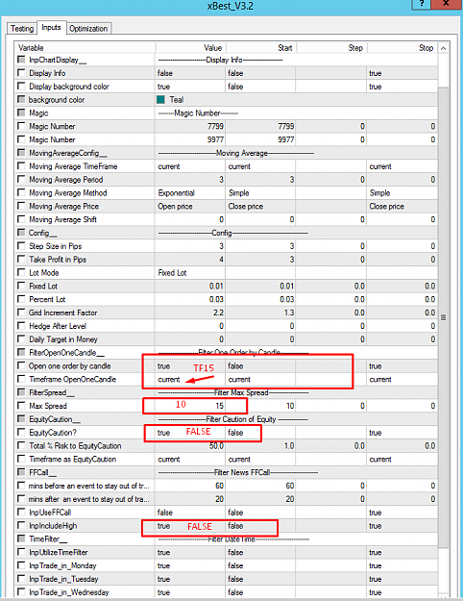Open the Timeframe OpenOneCandle current value

pyautogui.click(x=169, y=380)
